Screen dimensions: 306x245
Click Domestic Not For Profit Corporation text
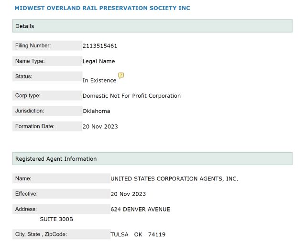pos(131,96)
